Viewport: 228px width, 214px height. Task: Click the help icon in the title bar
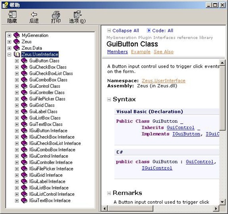point(5,5)
